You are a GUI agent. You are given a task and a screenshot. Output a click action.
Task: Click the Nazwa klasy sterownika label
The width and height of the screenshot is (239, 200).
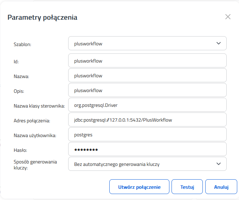click(x=39, y=106)
